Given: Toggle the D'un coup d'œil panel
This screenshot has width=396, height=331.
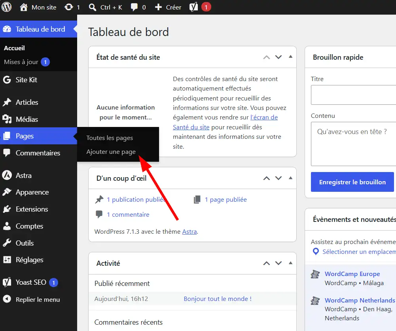Looking at the screenshot, I should (x=290, y=178).
